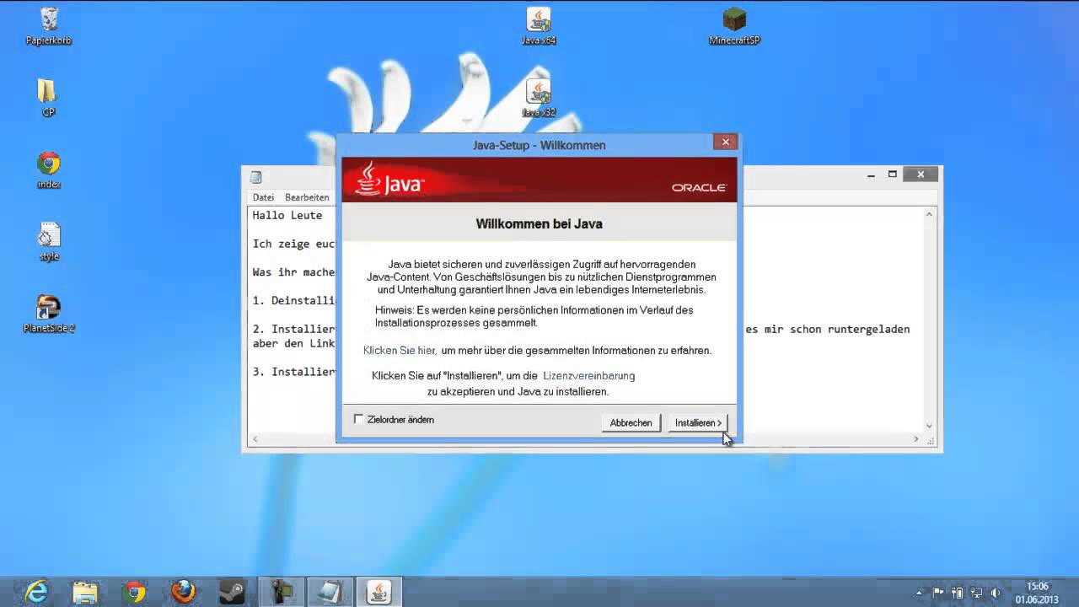
Task: Click the dark recorder taskbar icon left of Notepad
Action: click(281, 591)
